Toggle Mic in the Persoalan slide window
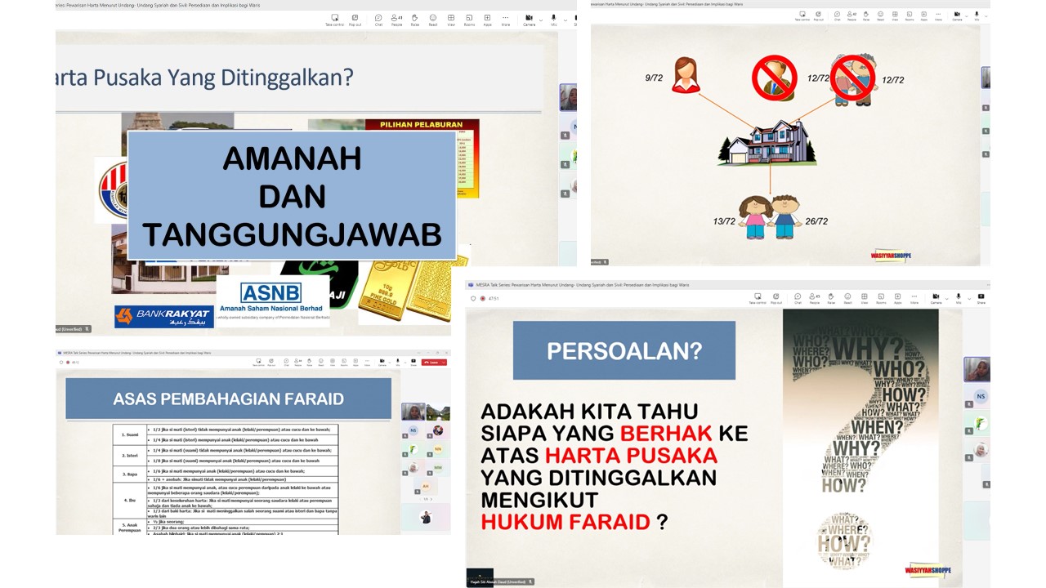Viewport: 1046px width, 588px height. click(959, 298)
